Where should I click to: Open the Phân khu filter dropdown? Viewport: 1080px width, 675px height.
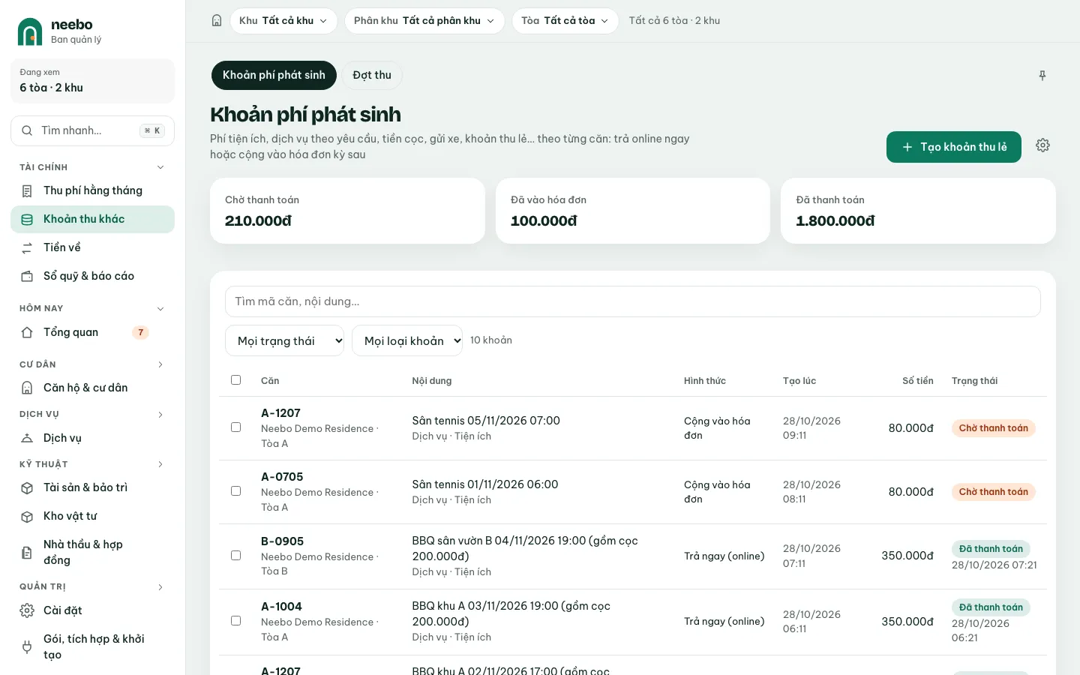point(424,21)
